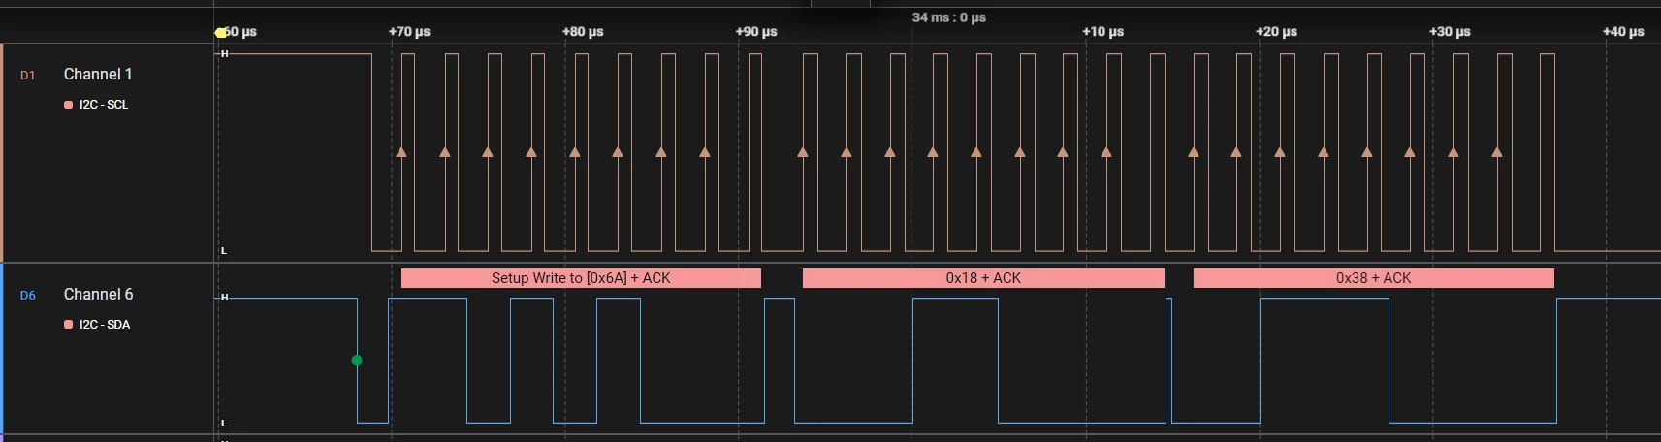Click the +80 µs ruler label
The image size is (1661, 442).
pos(583,32)
